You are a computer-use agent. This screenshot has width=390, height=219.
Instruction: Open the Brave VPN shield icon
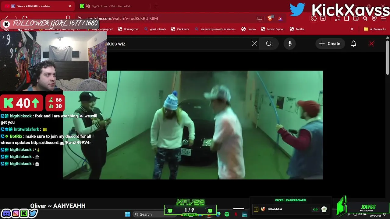click(374, 18)
